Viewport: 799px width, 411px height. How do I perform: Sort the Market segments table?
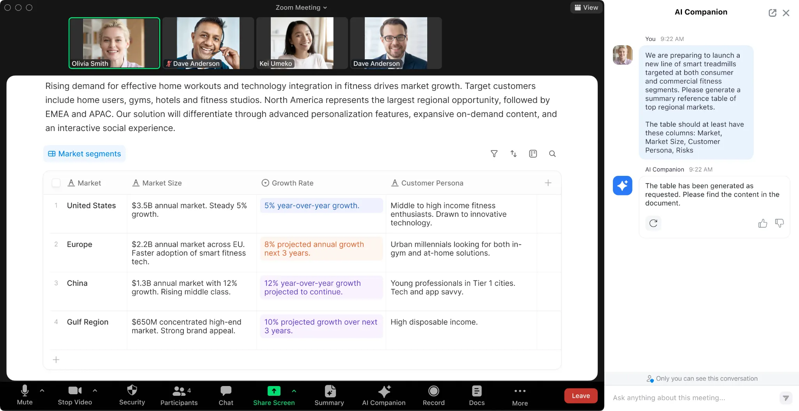513,154
